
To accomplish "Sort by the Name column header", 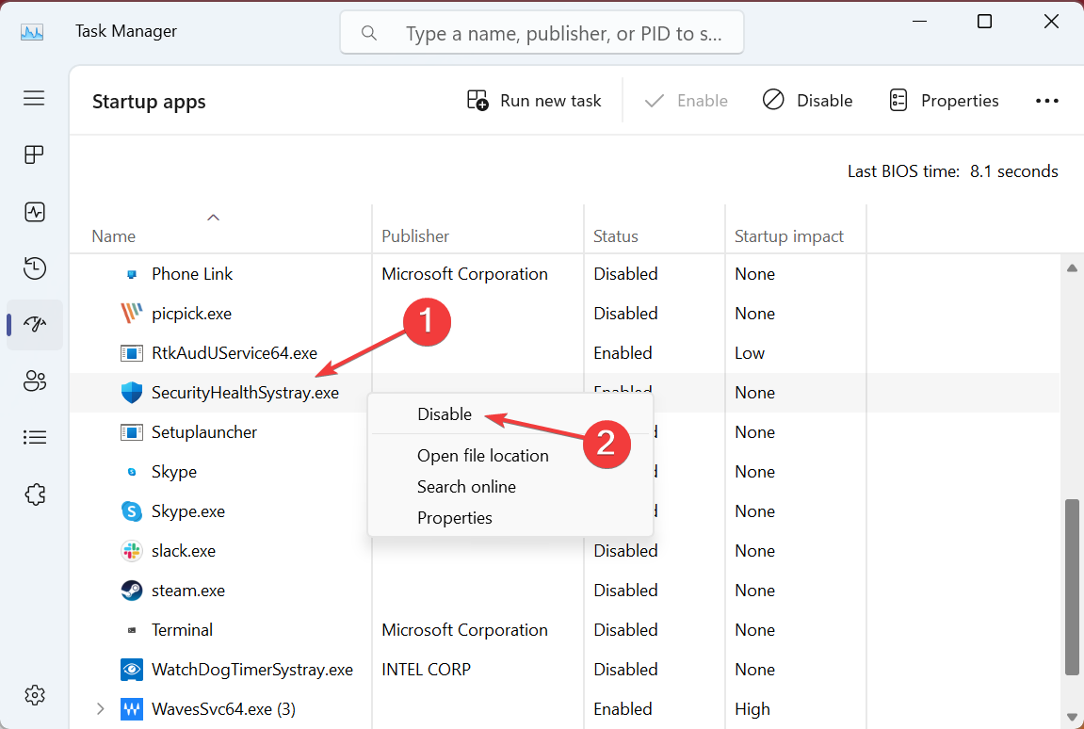I will click(113, 236).
